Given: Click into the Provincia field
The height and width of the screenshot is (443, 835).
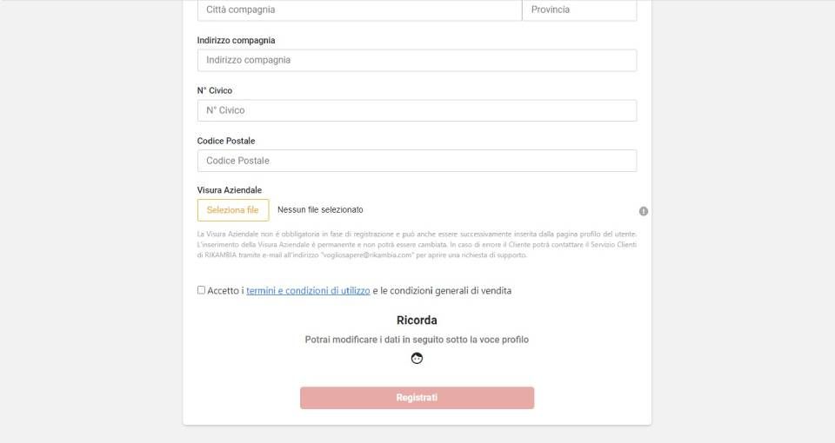Looking at the screenshot, I should tap(579, 10).
